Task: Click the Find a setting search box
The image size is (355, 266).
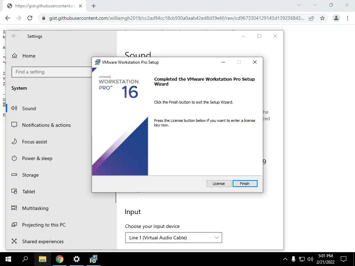Action: (x=52, y=72)
